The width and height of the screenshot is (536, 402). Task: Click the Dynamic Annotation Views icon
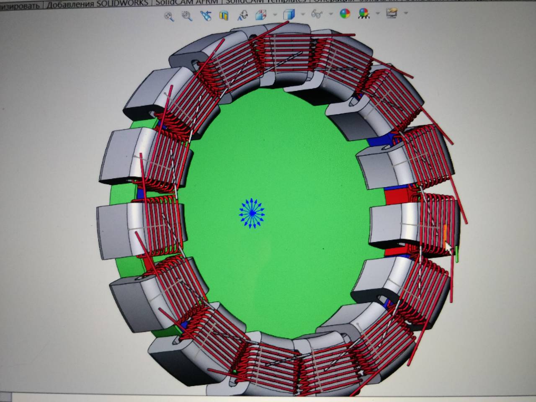pos(242,15)
